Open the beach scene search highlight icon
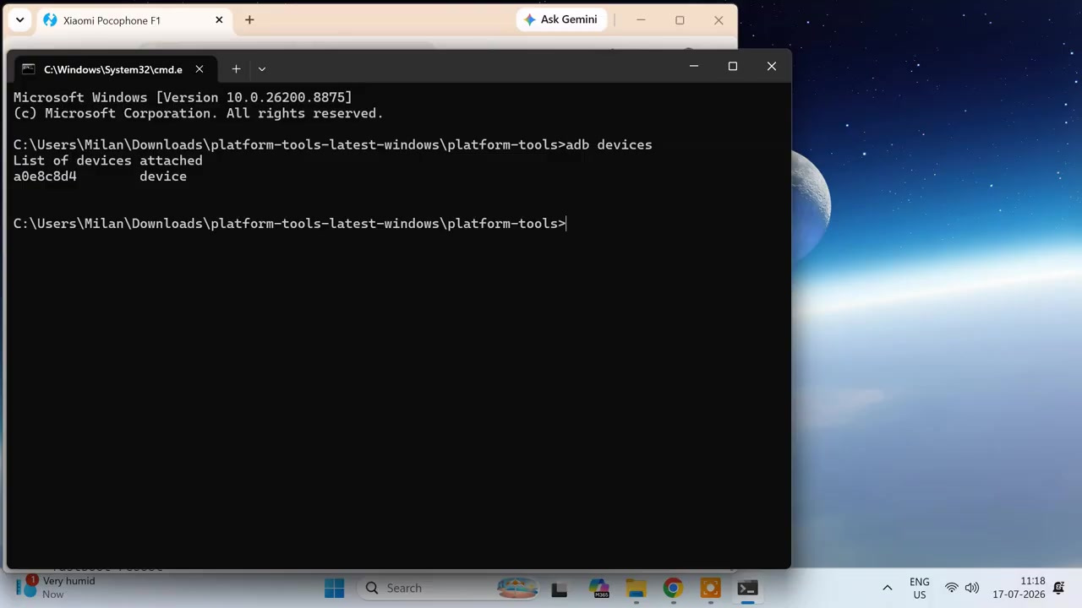Viewport: 1082px width, 608px height. (x=517, y=588)
